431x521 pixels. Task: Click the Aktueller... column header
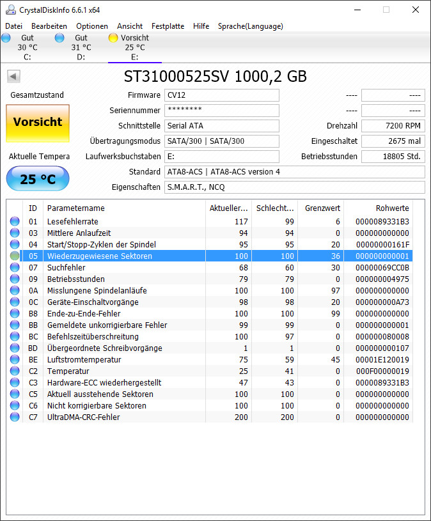229,208
